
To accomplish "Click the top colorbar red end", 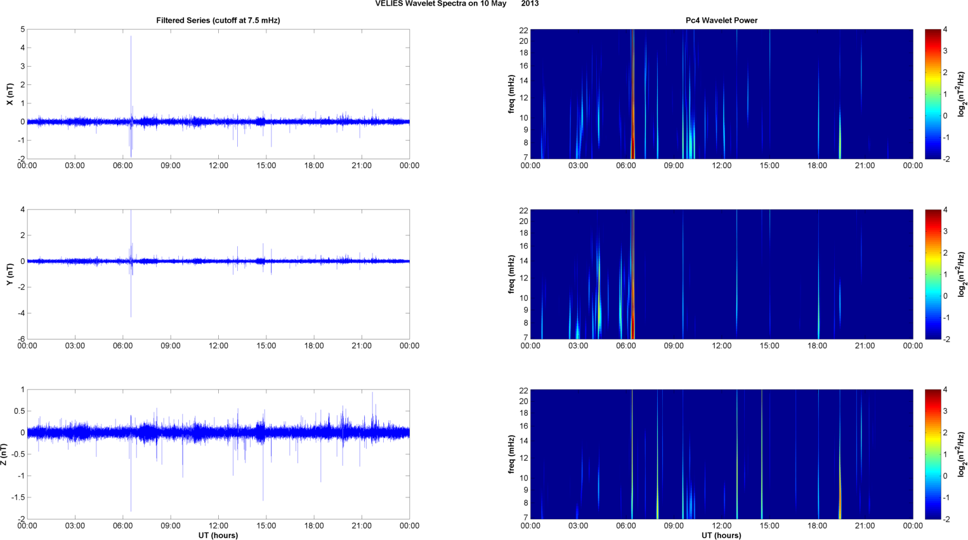I will [x=932, y=36].
